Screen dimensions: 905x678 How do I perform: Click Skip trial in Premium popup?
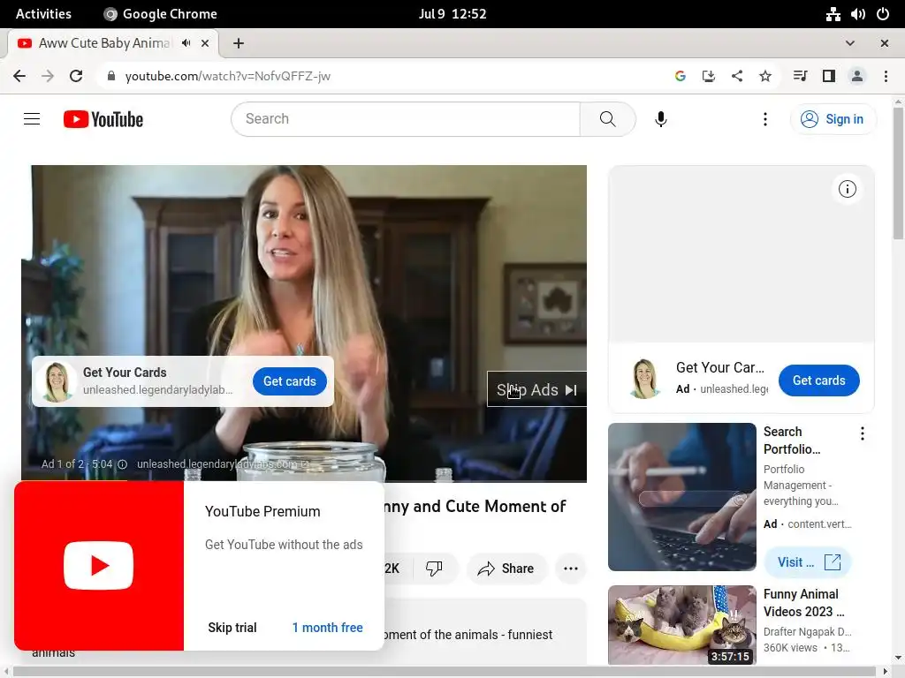232,628
